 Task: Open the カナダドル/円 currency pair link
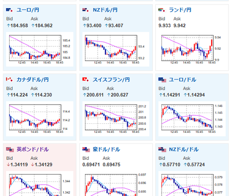click(33, 79)
